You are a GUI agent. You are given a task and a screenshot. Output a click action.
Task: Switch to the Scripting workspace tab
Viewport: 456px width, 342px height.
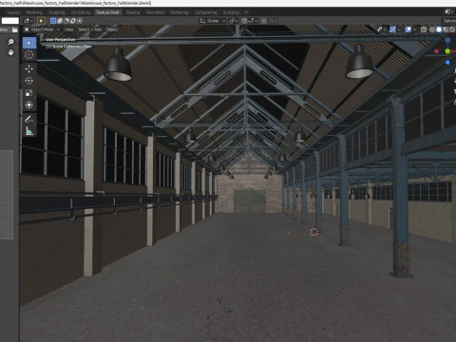(231, 12)
